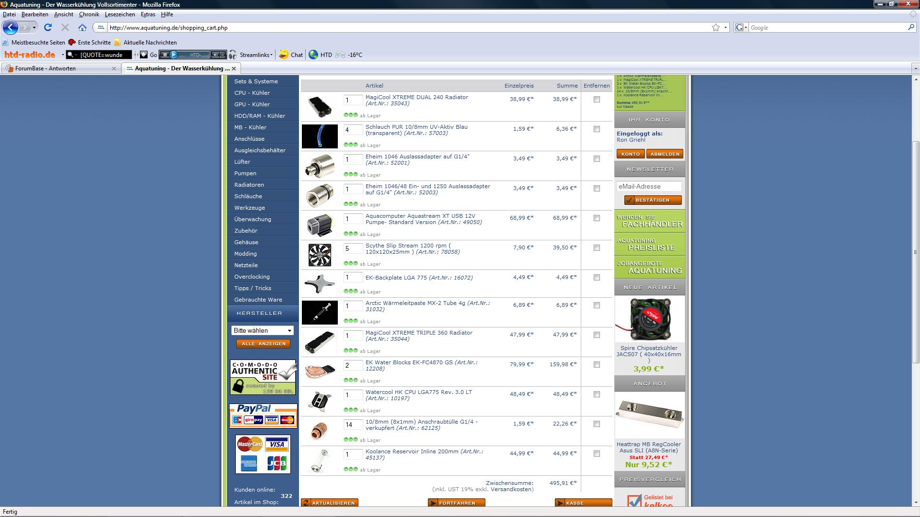Click the browser back arrow button
Viewport: 920px width, 517px height.
[11, 27]
